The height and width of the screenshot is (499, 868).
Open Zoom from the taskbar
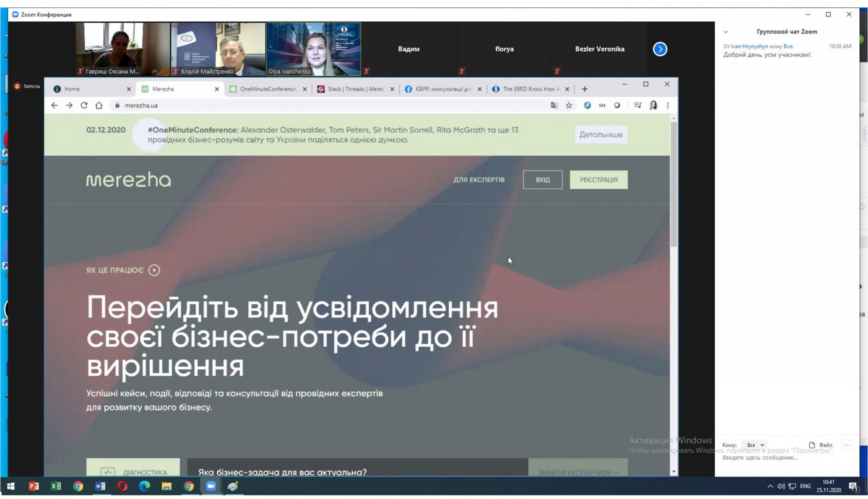click(211, 486)
